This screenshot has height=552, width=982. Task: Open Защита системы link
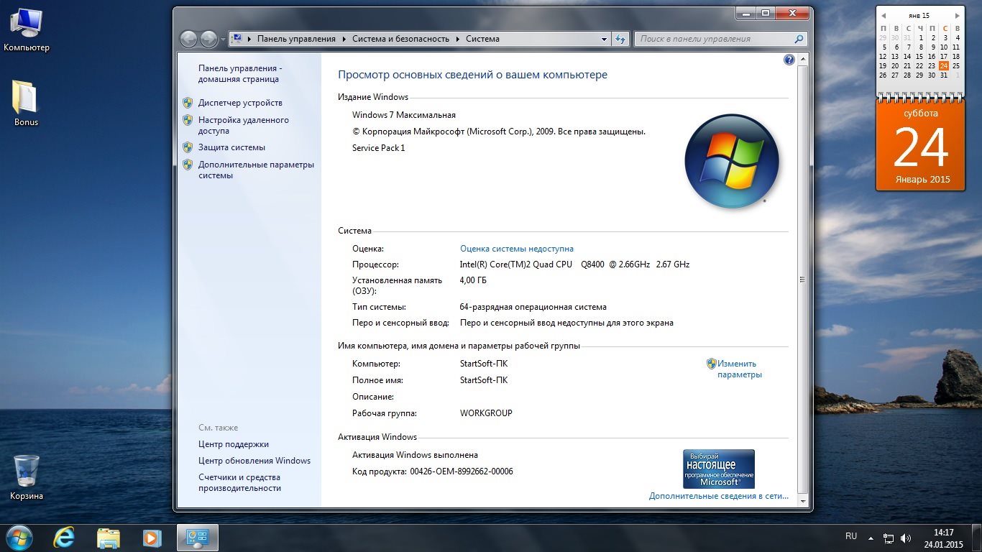[x=231, y=147]
